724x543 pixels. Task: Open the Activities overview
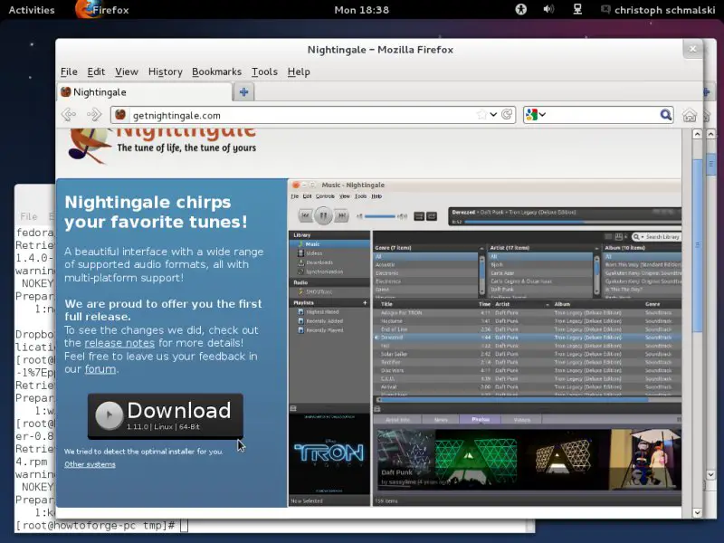pyautogui.click(x=32, y=10)
